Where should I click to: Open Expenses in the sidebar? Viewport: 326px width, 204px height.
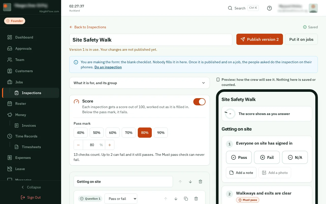pos(31,158)
